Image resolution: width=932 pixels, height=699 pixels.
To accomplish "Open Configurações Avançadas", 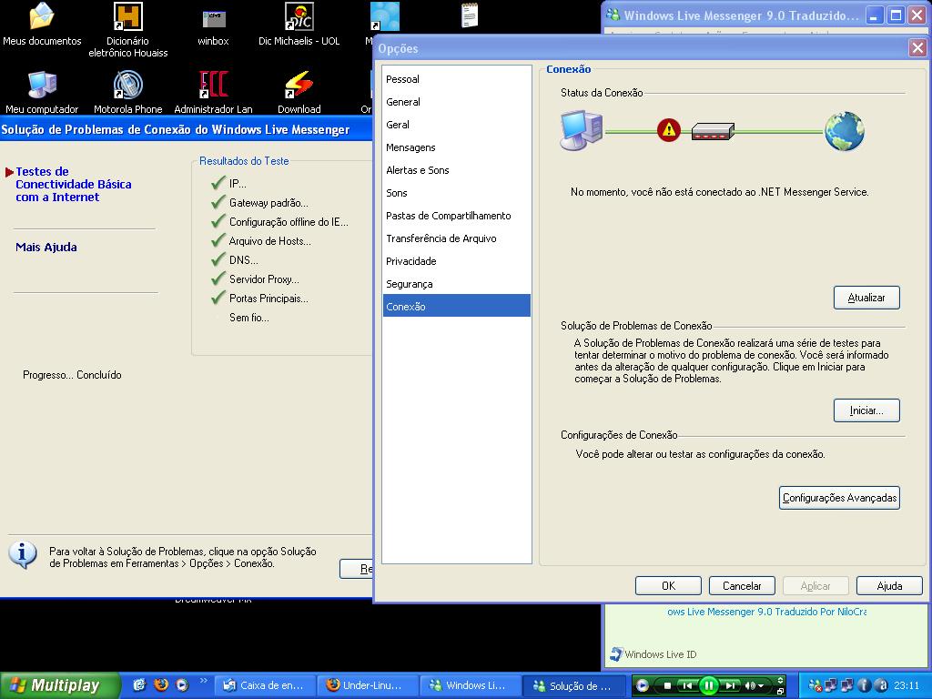I will click(839, 498).
